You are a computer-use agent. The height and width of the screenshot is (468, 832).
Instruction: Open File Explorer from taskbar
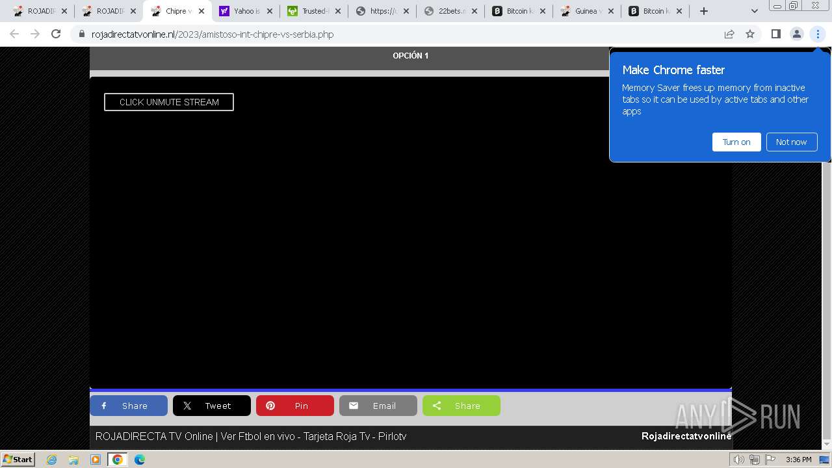(73, 460)
